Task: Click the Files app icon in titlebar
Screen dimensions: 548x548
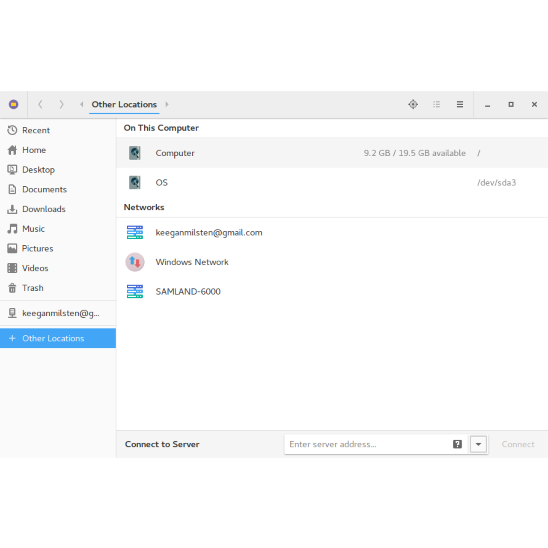Action: click(x=13, y=104)
